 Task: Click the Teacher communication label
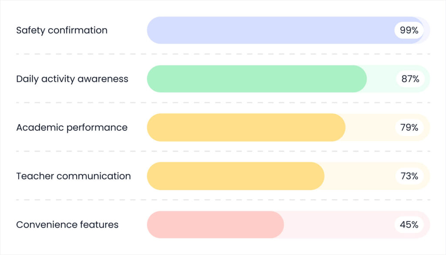(73, 176)
